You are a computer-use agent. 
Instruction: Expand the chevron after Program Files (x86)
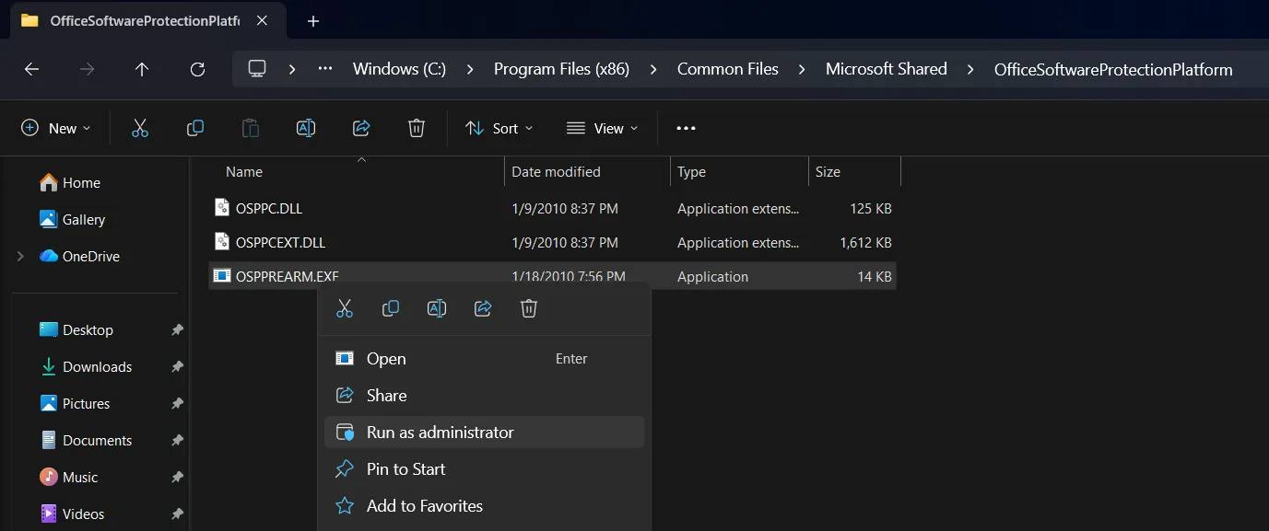[653, 69]
